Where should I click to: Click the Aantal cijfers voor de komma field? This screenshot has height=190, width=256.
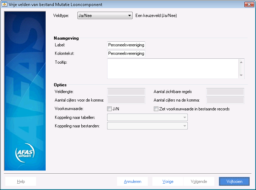[126, 100]
